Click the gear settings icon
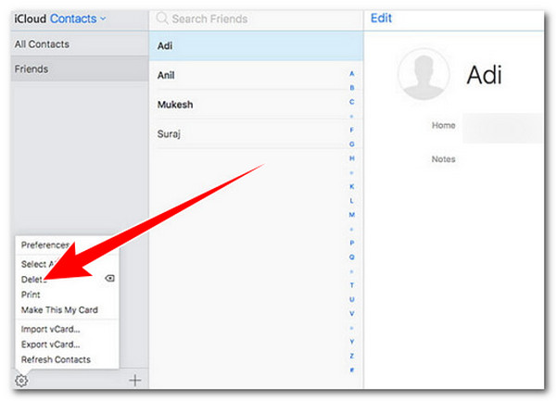The width and height of the screenshot is (556, 401). (22, 380)
